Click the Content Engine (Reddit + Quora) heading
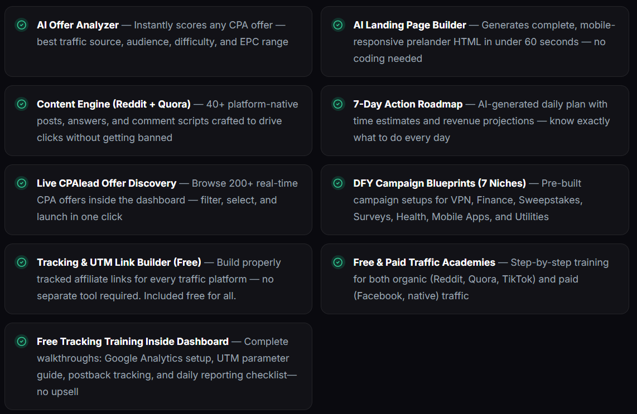This screenshot has height=414, width=637. [114, 104]
